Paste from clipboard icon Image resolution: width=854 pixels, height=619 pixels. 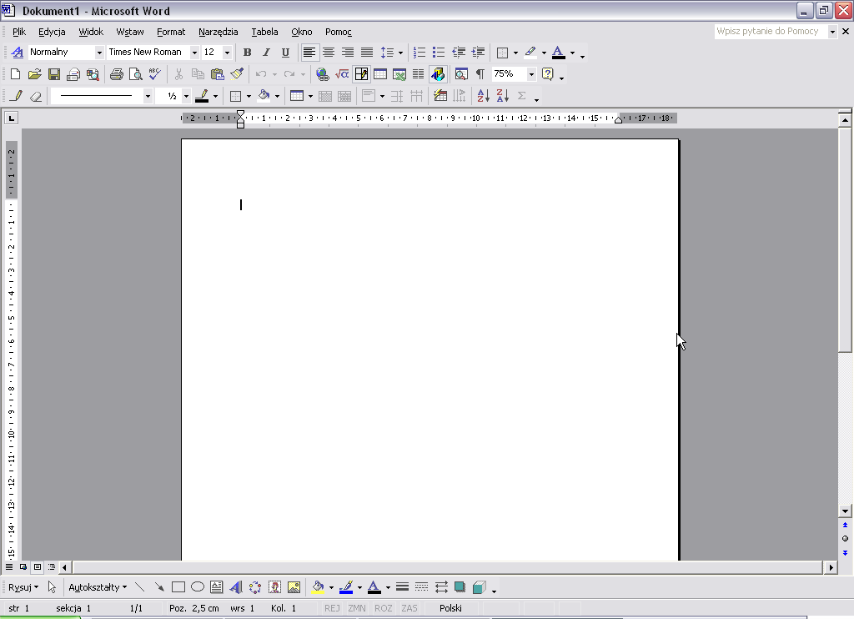point(218,74)
